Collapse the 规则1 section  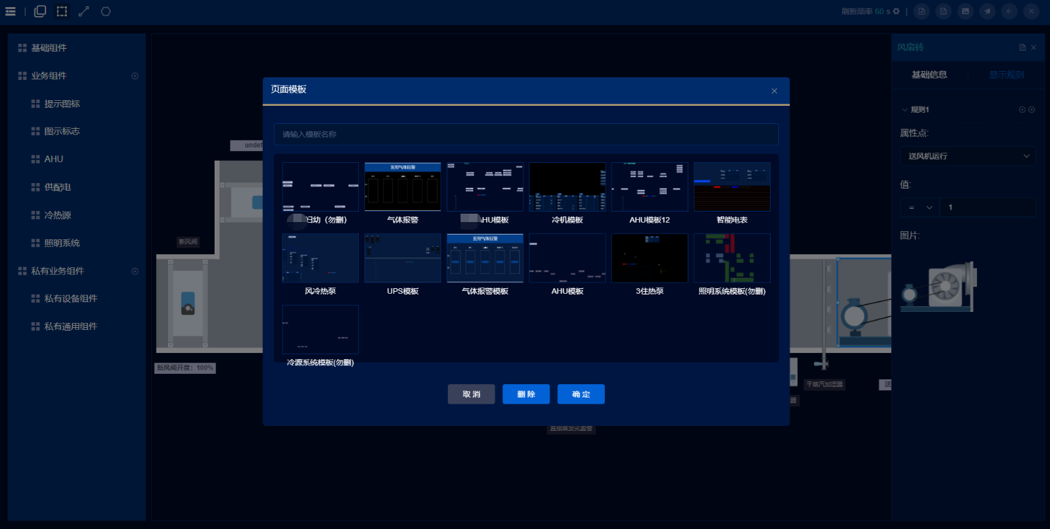coord(905,110)
